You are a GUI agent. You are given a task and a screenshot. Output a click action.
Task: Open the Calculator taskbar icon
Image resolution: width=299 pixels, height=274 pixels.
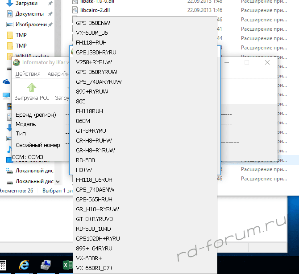pyautogui.click(x=3, y=265)
